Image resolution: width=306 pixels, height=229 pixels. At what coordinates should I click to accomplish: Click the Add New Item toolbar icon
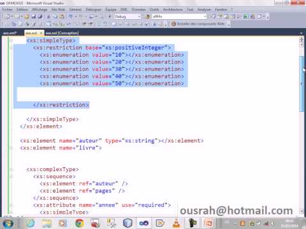click(x=17, y=17)
